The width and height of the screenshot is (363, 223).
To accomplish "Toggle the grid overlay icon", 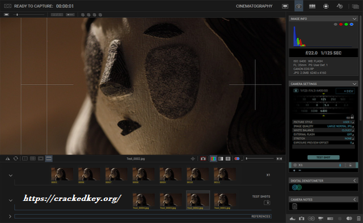I will click(33, 158).
